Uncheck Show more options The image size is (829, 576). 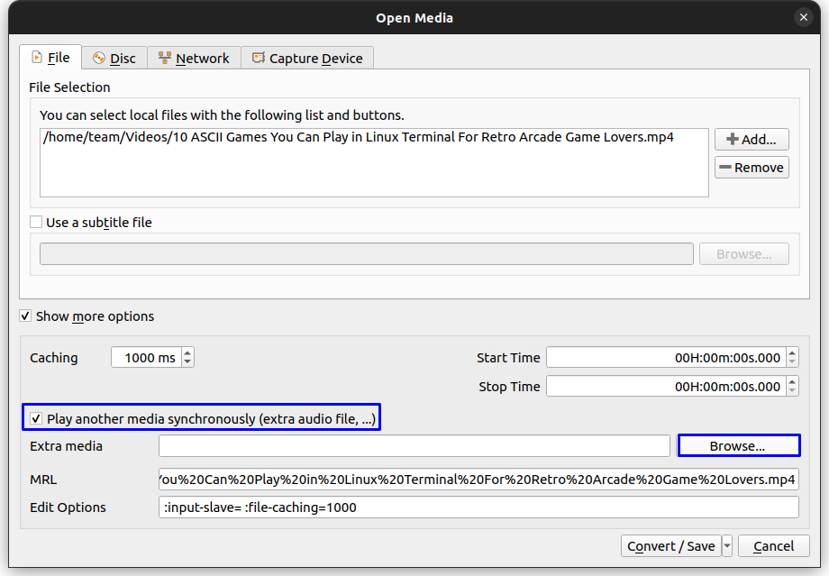tap(26, 316)
